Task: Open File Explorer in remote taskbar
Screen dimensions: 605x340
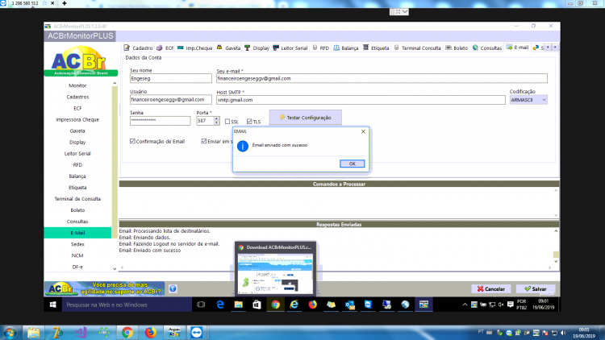Action: [x=239, y=305]
